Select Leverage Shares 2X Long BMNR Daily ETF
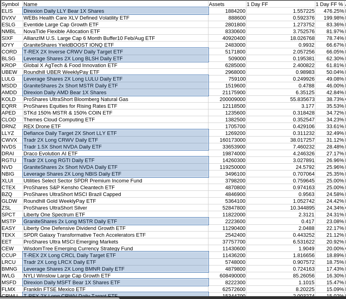 pyautogui.click(x=116, y=269)
